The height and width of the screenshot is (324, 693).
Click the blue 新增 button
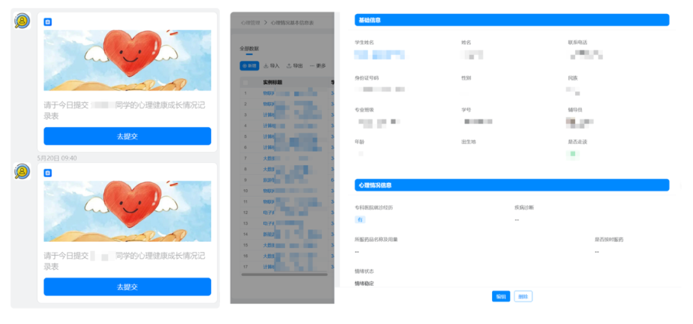coord(249,65)
